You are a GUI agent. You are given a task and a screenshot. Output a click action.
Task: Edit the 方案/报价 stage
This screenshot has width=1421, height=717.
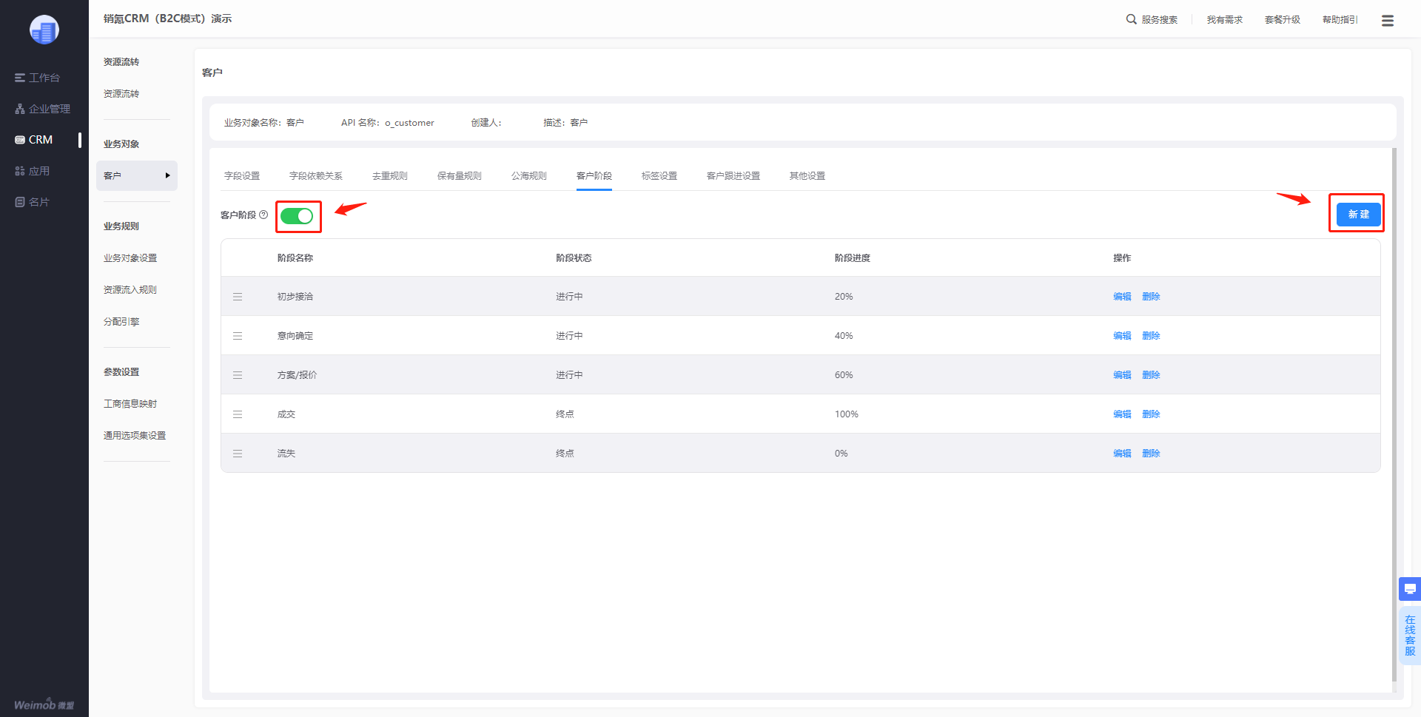tap(1123, 375)
